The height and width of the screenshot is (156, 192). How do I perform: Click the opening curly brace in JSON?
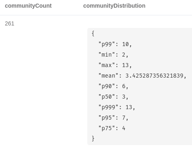click(x=93, y=34)
